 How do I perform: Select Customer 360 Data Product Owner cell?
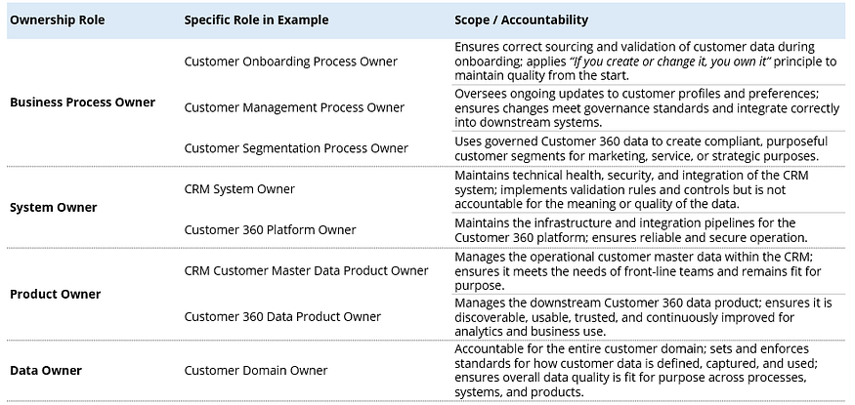pyautogui.click(x=282, y=316)
